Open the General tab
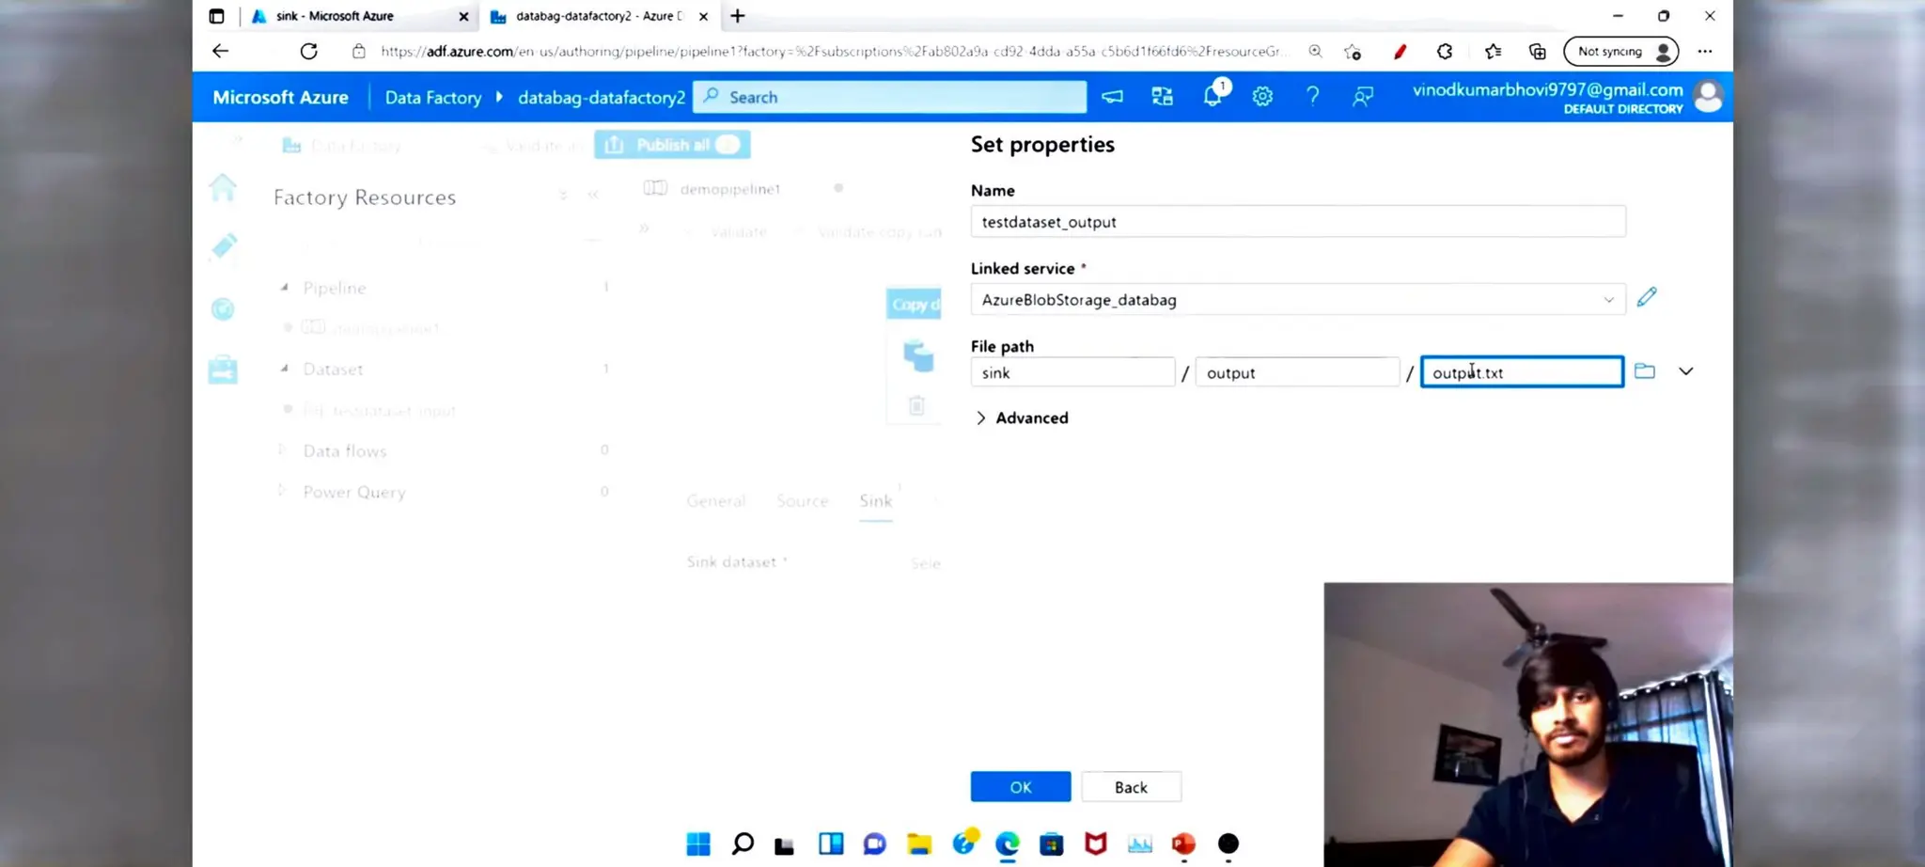 click(716, 501)
